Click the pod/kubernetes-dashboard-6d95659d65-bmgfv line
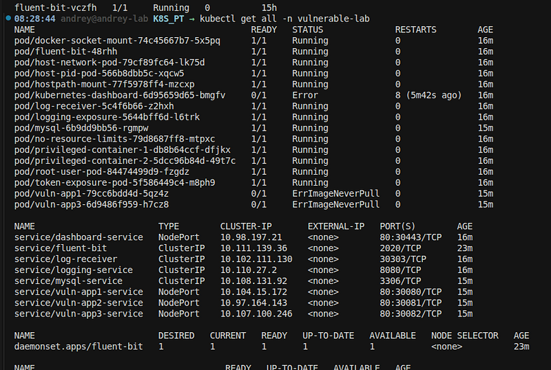This screenshot has width=551, height=370. [x=253, y=96]
